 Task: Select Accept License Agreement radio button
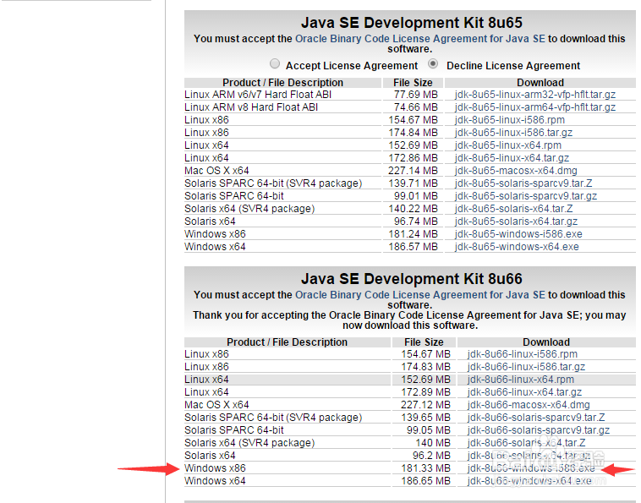[275, 63]
